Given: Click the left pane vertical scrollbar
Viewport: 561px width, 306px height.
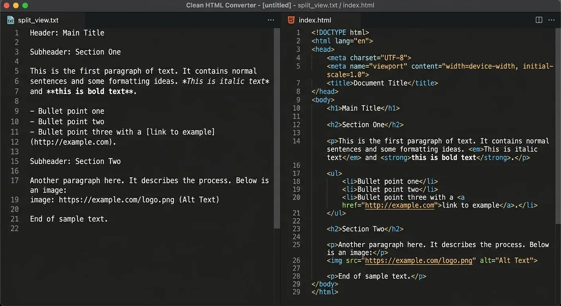Looking at the screenshot, I should (277, 127).
